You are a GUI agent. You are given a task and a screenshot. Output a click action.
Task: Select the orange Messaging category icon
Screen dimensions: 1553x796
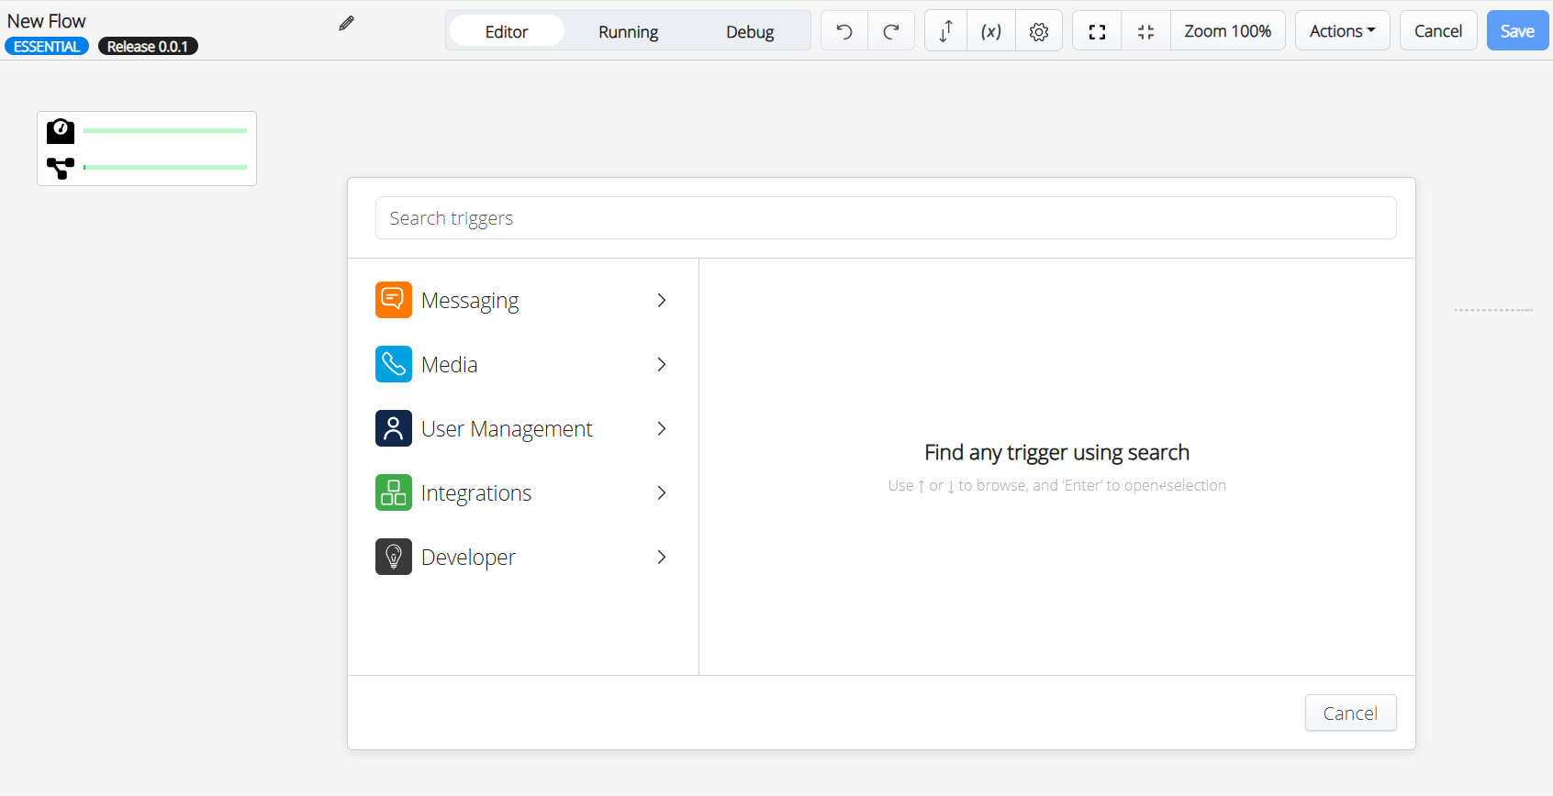[394, 300]
